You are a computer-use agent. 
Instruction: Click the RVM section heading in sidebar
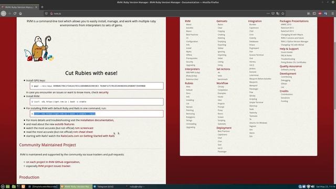(x=187, y=21)
